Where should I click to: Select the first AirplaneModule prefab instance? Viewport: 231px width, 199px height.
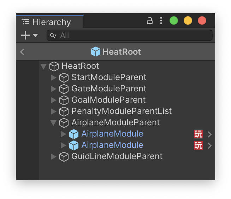click(112, 134)
